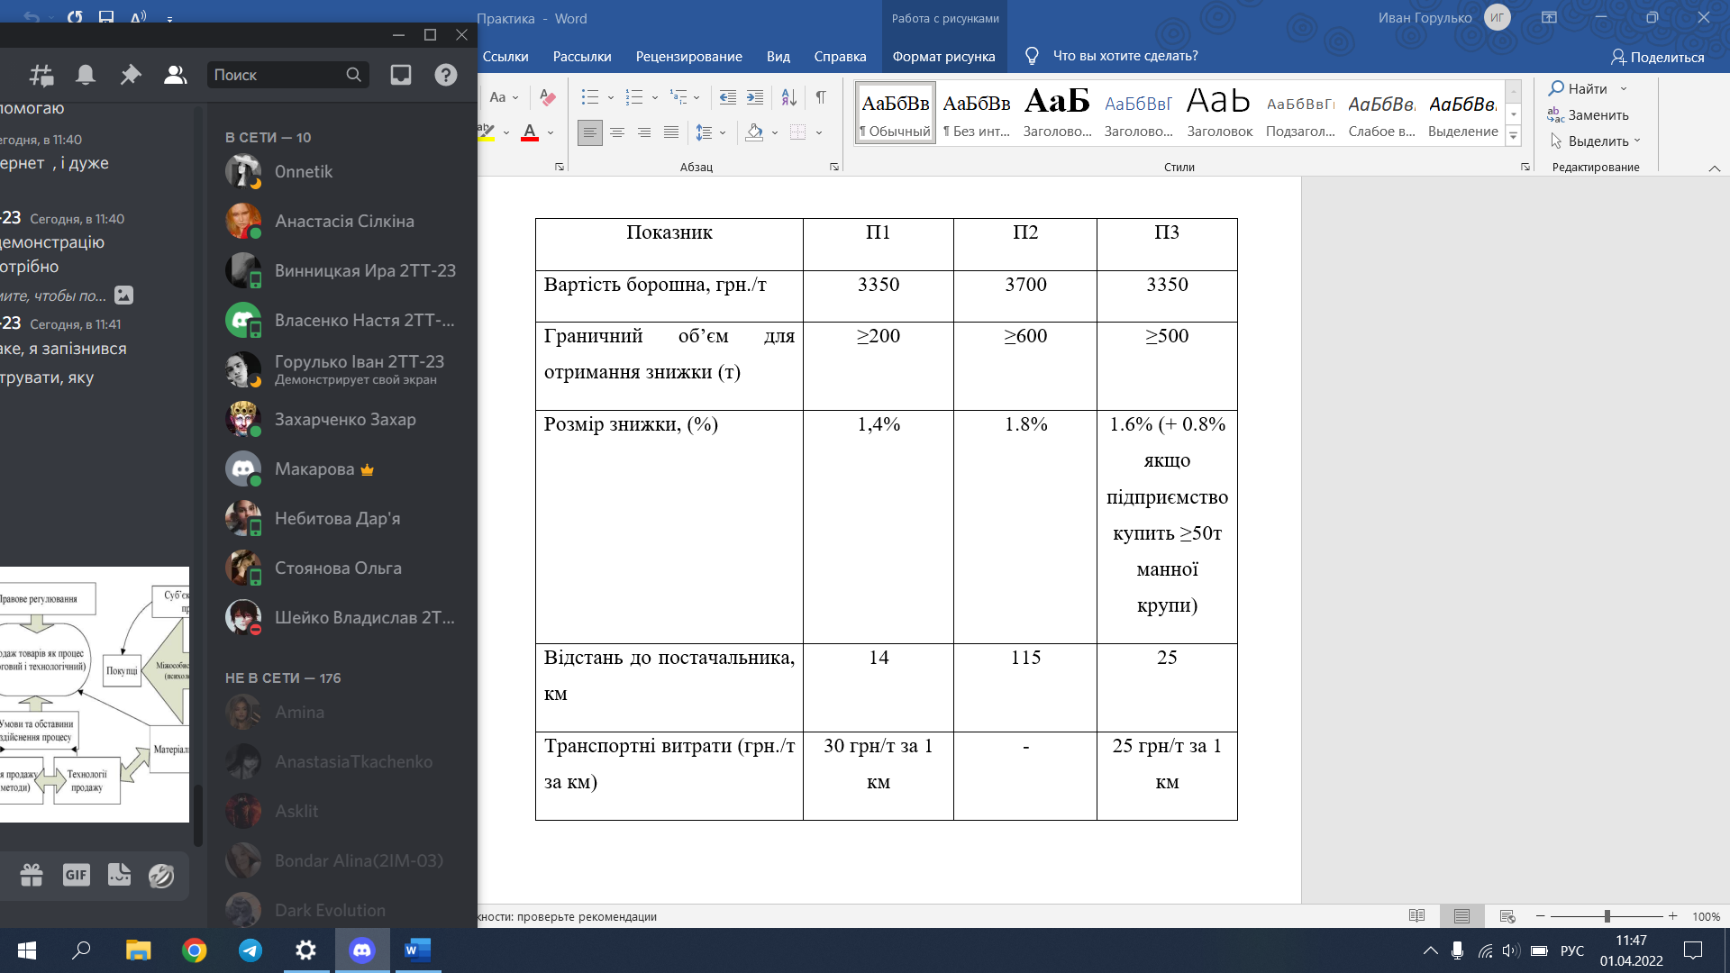Open the Справка ribbon tab

click(x=840, y=56)
